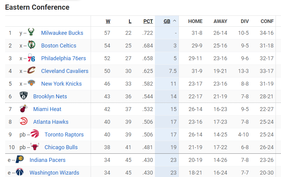Click the Philadelphia 76ers logo
The image size is (281, 177).
31,58
